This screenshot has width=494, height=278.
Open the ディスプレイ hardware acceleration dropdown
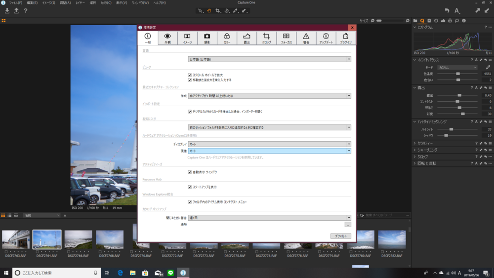[269, 144]
